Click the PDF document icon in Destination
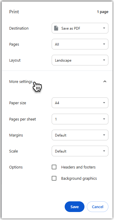Screen dimensions: 114x220 pyautogui.click(x=56, y=28)
